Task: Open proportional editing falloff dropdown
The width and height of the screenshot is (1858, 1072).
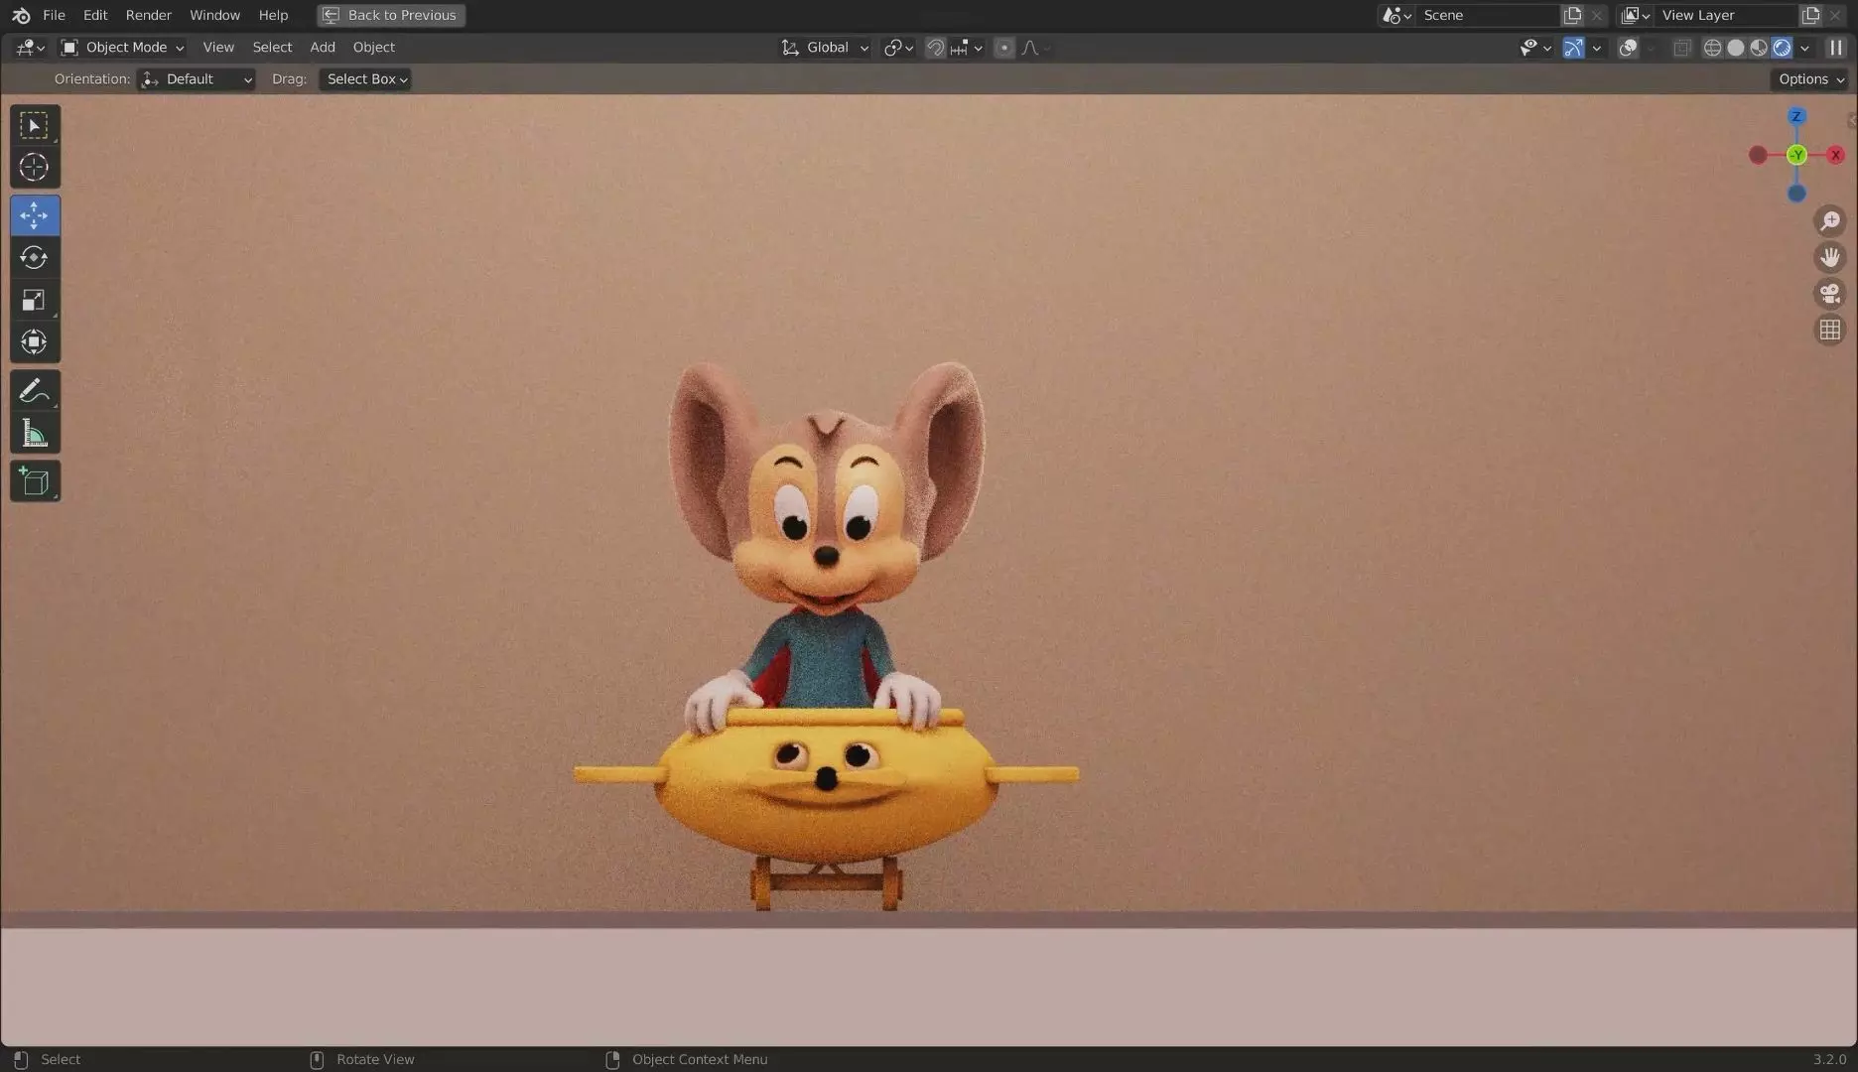Action: (x=1035, y=48)
